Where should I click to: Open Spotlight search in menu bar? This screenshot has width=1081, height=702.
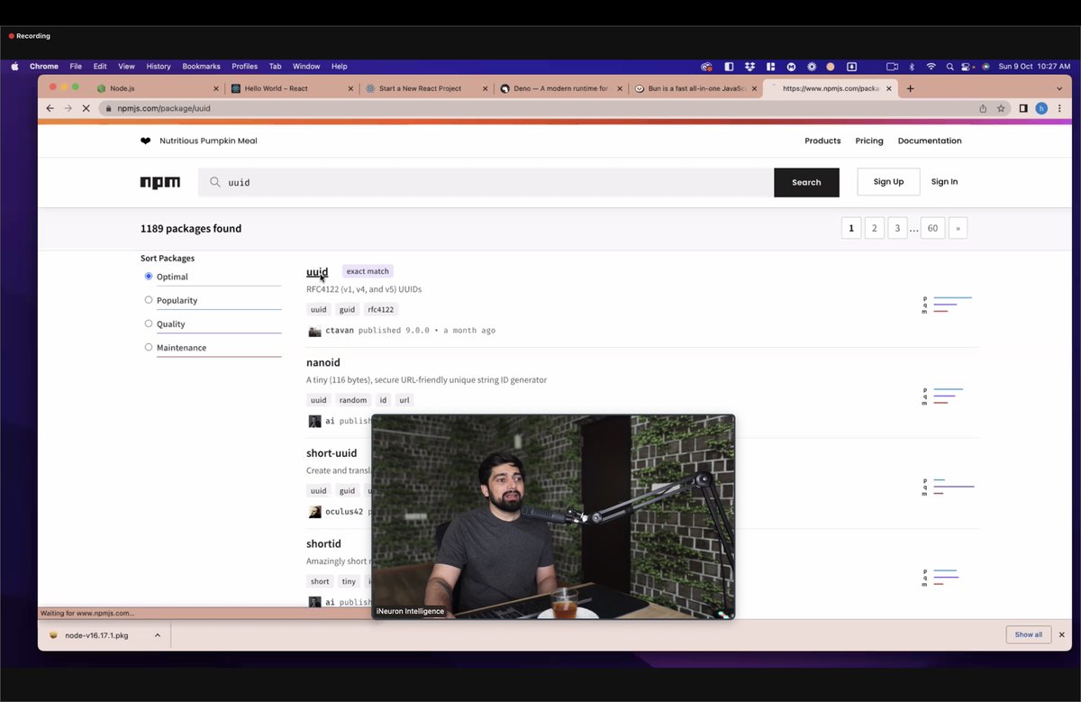[949, 67]
